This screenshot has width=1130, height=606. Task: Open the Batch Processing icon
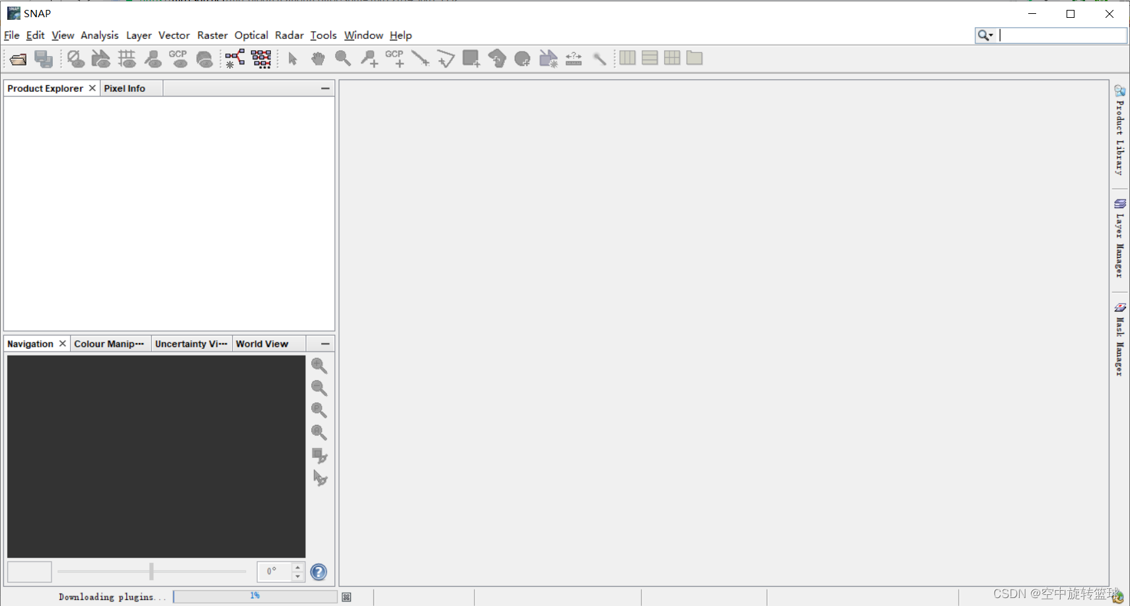click(261, 59)
